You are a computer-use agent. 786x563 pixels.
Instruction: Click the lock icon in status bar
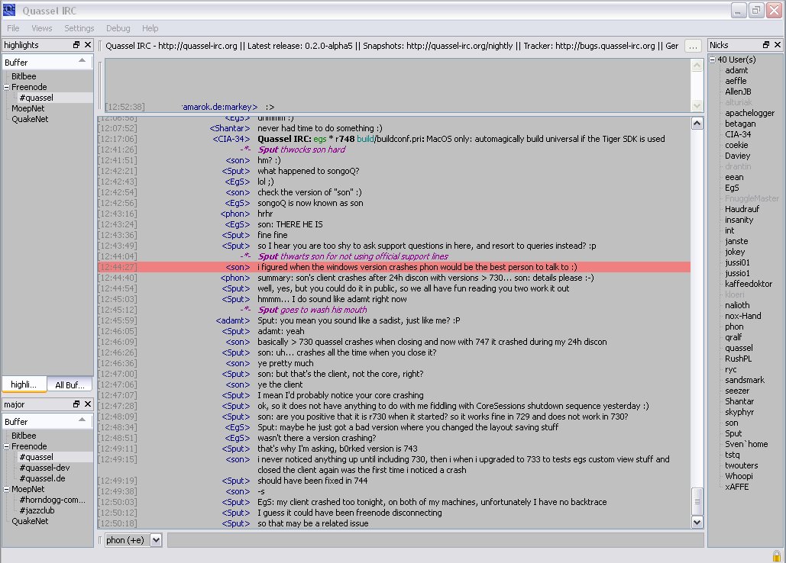[x=777, y=556]
